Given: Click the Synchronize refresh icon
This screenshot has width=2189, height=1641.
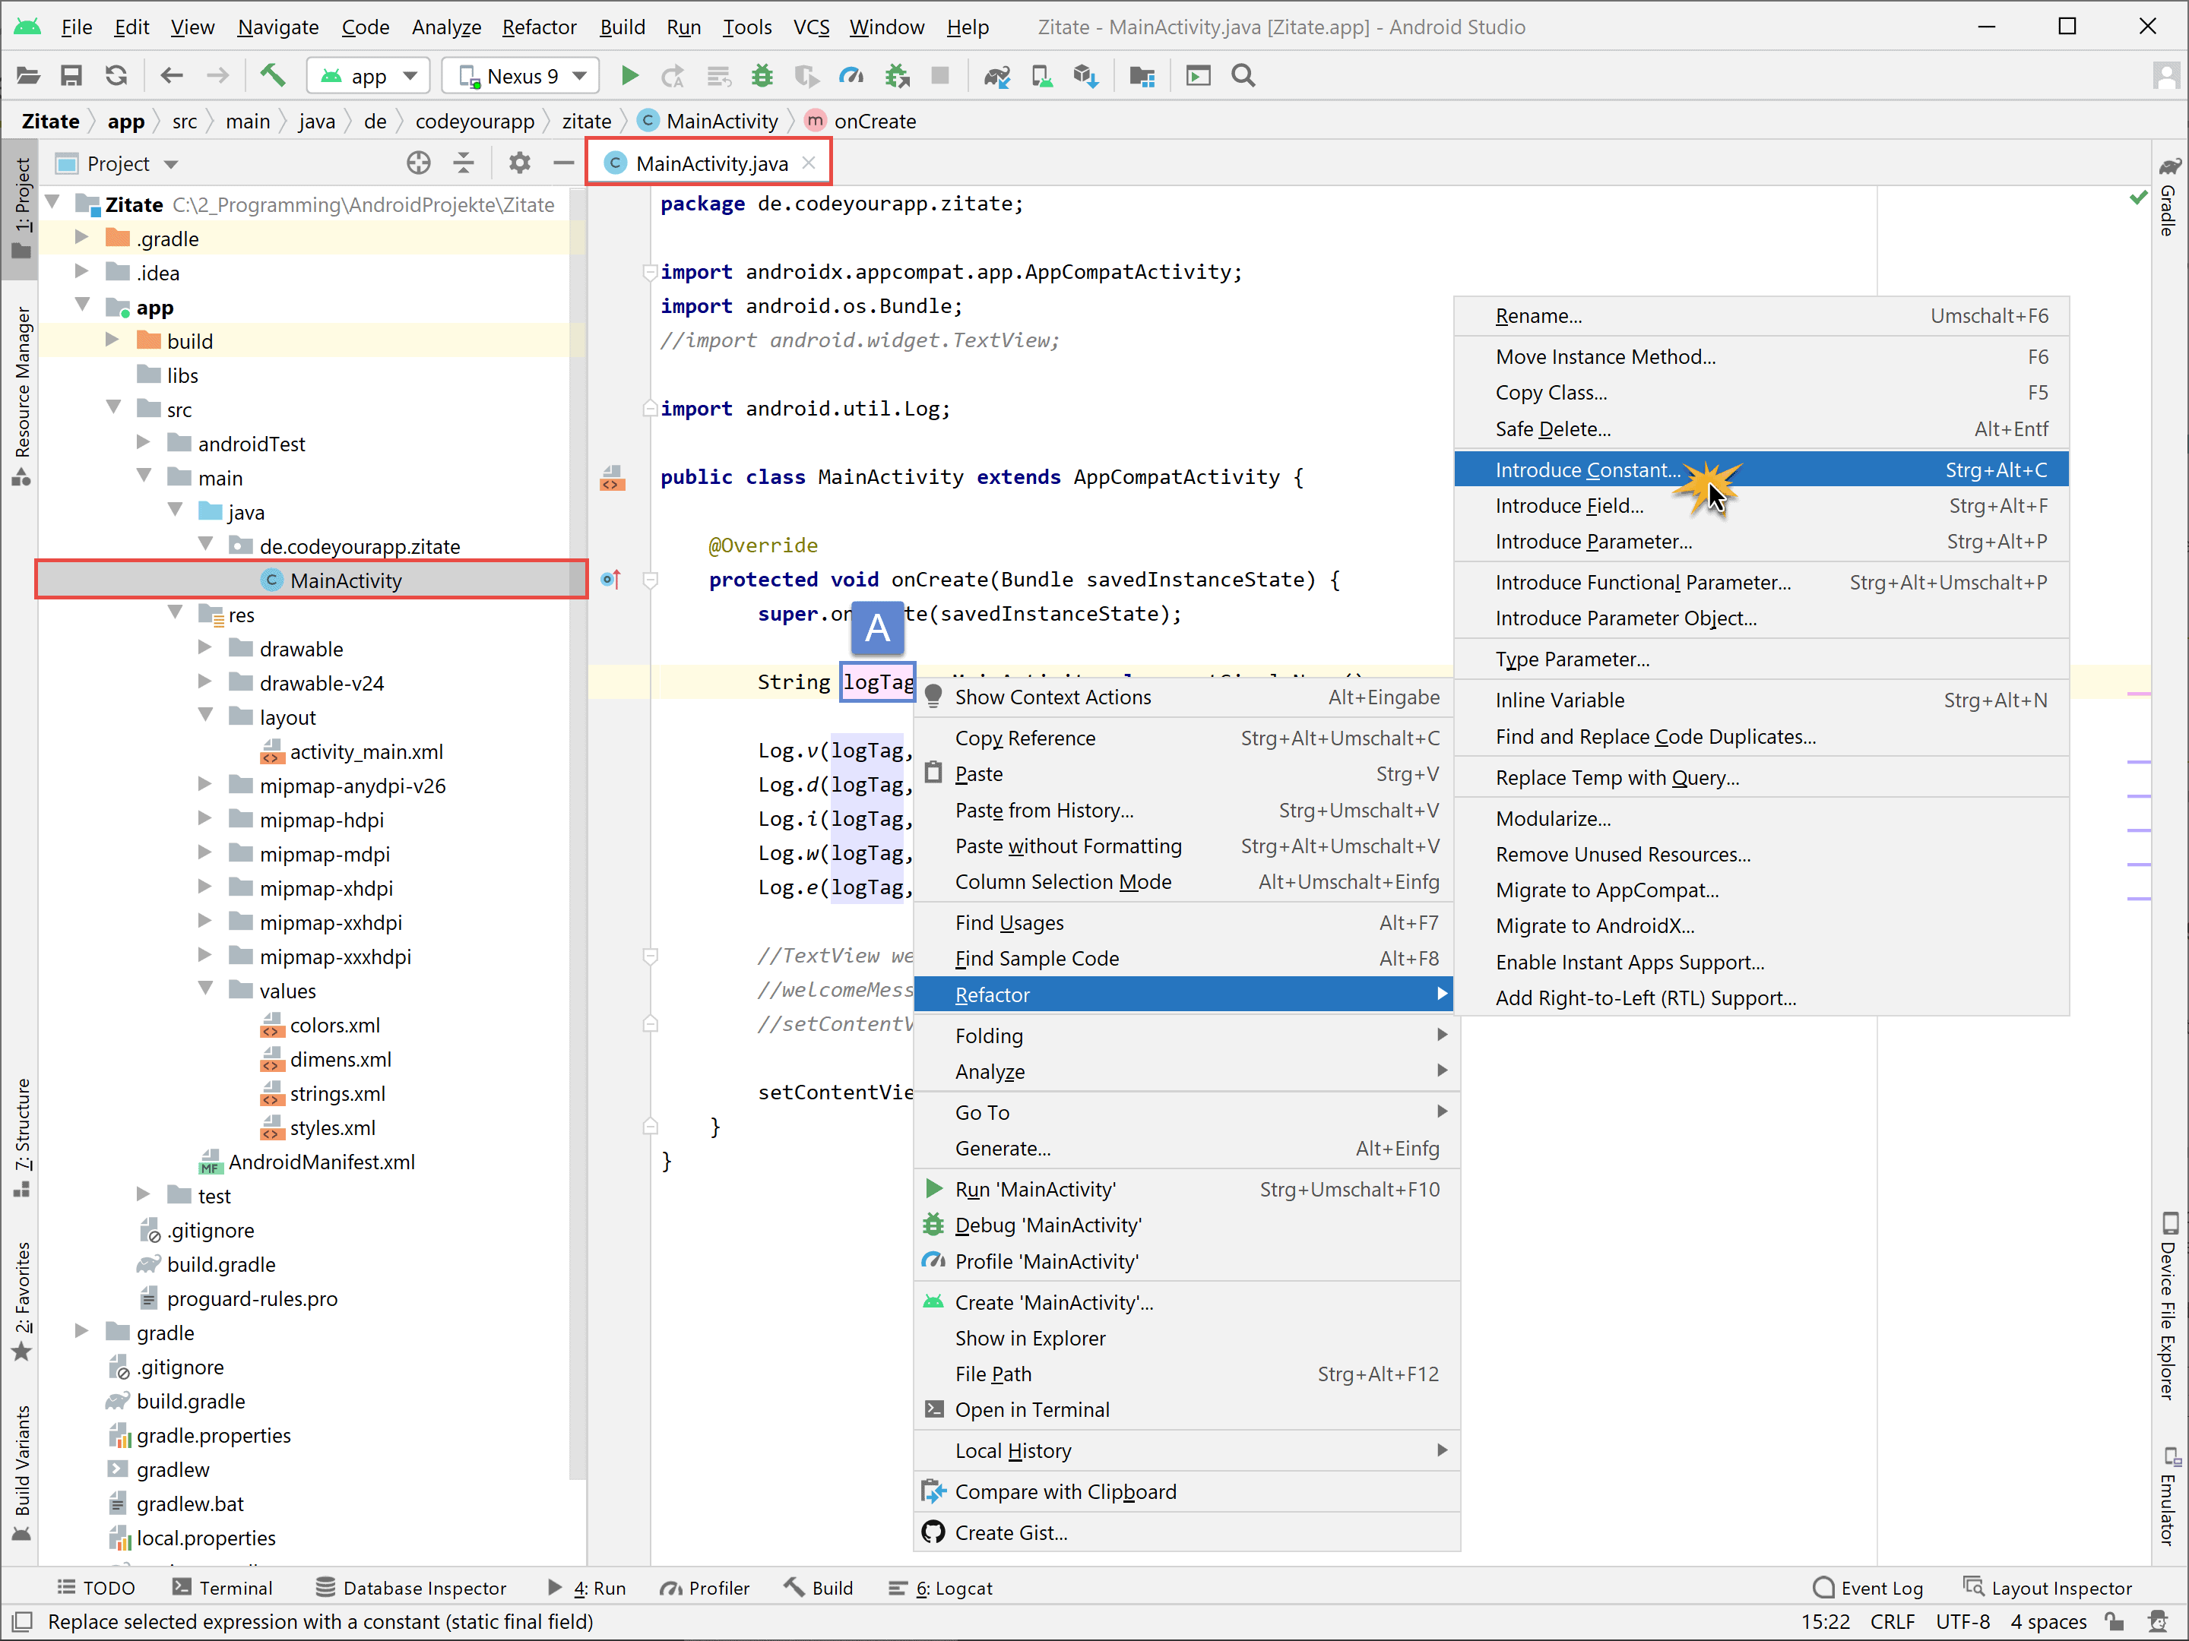Looking at the screenshot, I should click(116, 76).
